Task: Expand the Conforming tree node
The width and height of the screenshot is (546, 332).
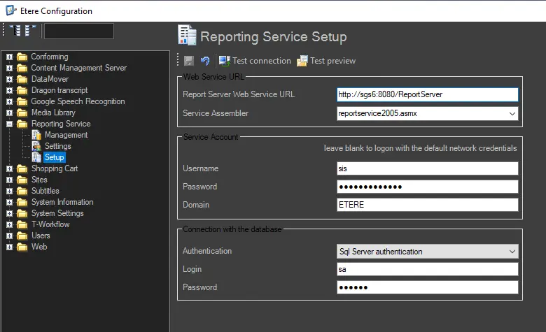Action: [10, 57]
